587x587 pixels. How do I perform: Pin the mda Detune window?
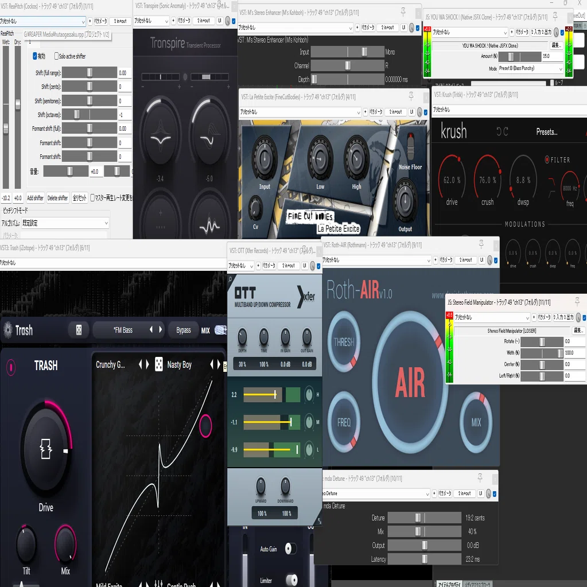point(480,477)
